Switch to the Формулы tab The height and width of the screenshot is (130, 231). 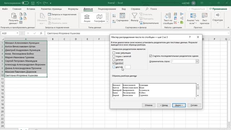[73, 9]
